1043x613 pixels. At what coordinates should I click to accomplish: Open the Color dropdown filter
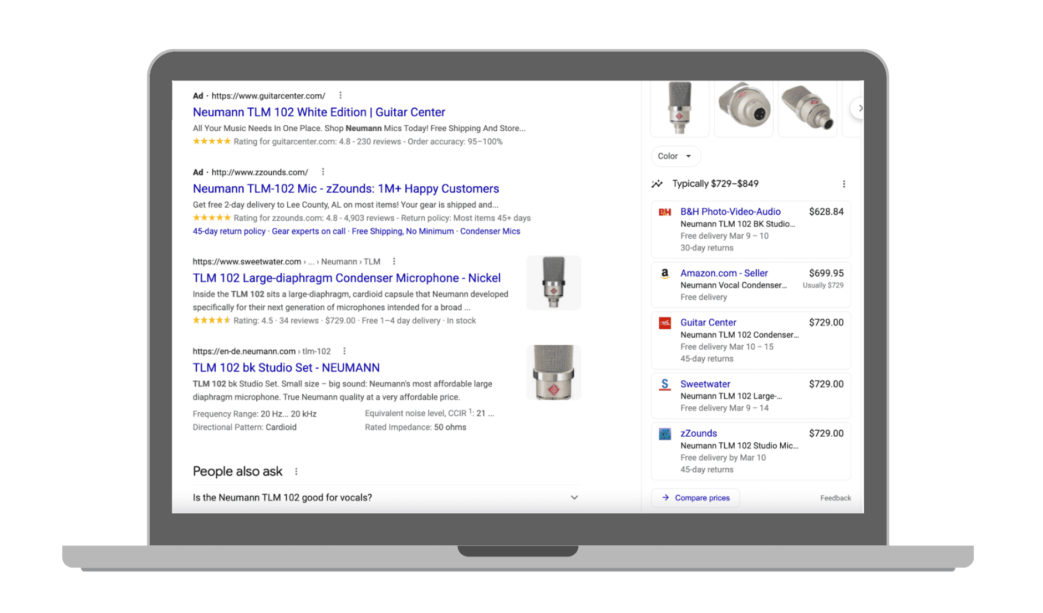coord(675,156)
